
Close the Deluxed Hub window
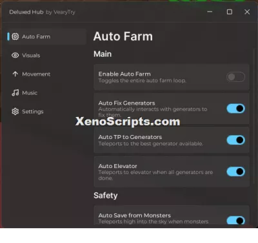click(247, 12)
